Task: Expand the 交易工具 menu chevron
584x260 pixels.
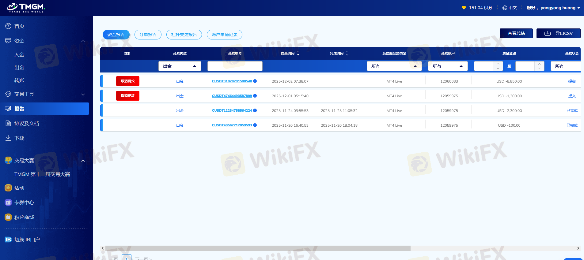Action: pyautogui.click(x=83, y=95)
